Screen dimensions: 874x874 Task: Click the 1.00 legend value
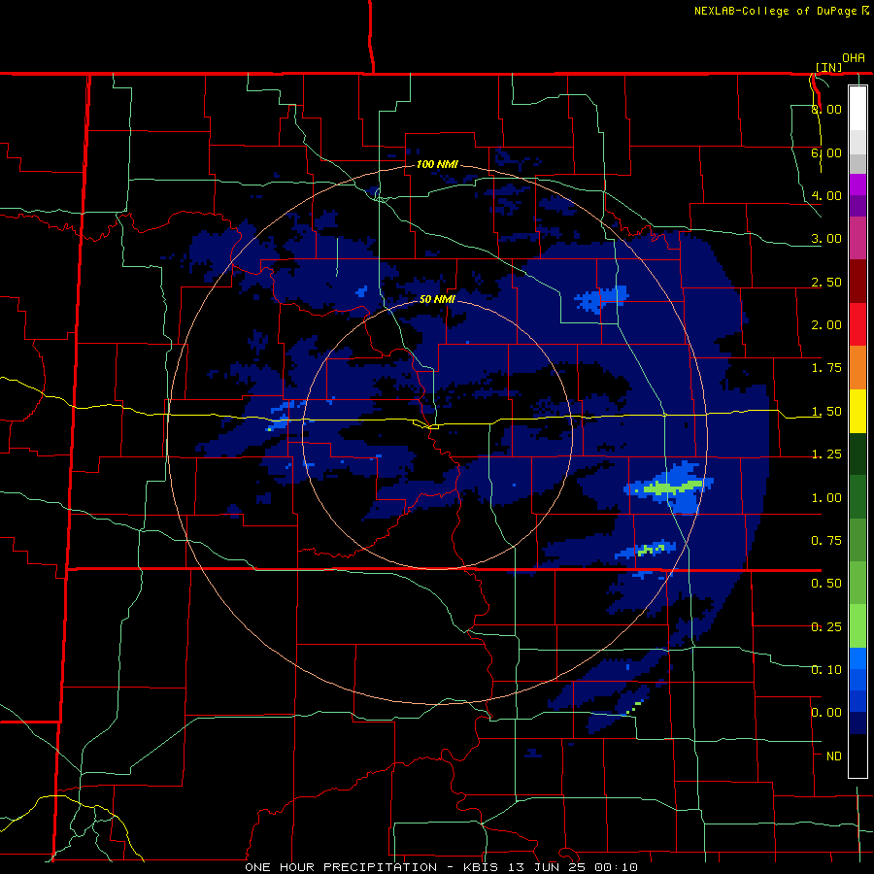(826, 498)
